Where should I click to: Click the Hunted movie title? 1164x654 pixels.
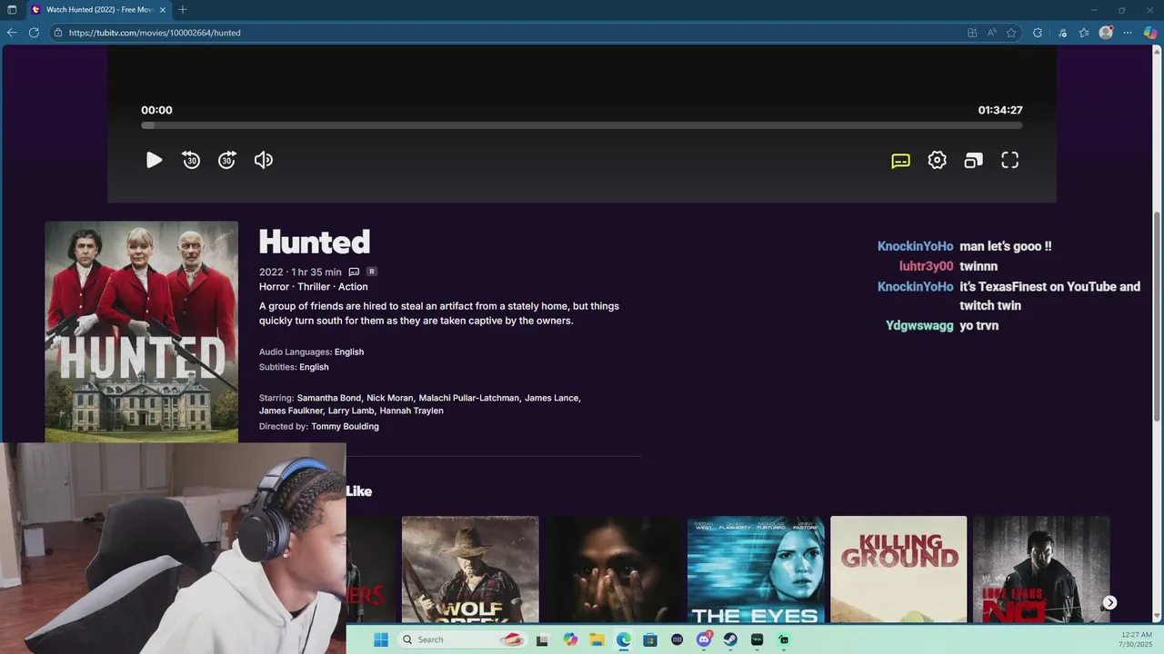click(x=315, y=242)
